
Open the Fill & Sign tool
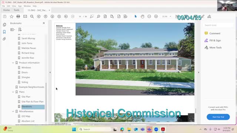coord(213,40)
